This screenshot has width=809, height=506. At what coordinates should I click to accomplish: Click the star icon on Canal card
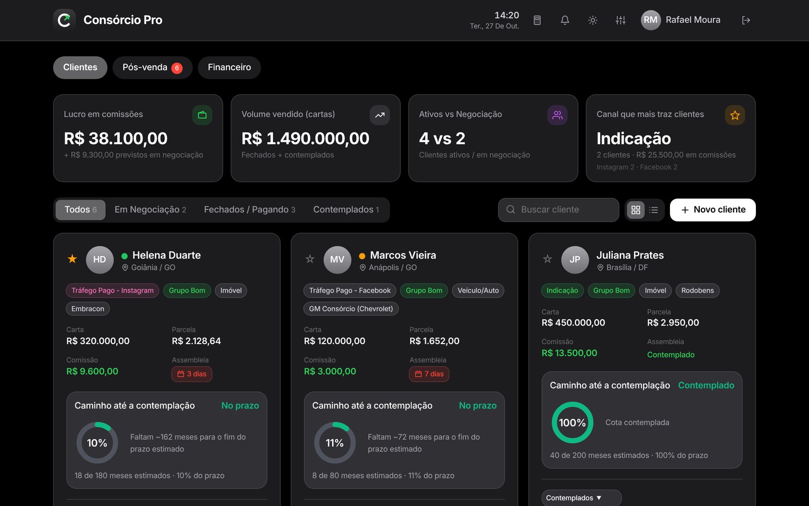pos(735,115)
